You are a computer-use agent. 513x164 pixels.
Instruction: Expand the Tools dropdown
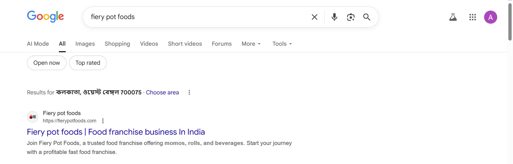pos(282,44)
